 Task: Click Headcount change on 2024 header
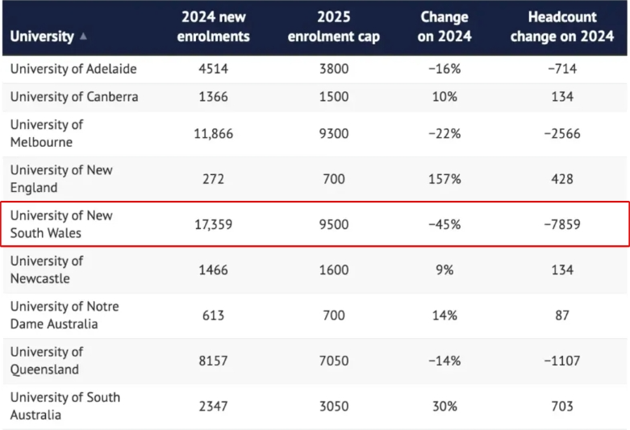(562, 27)
